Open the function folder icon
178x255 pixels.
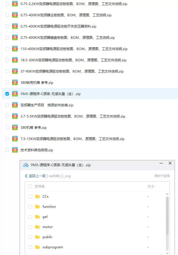coord(37,207)
